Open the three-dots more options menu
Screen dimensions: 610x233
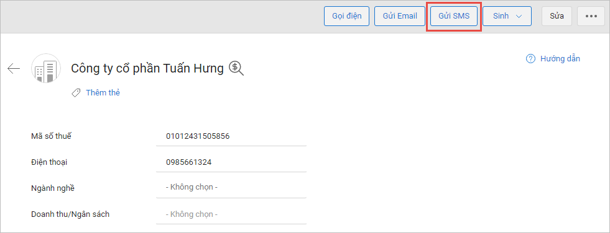click(x=591, y=16)
